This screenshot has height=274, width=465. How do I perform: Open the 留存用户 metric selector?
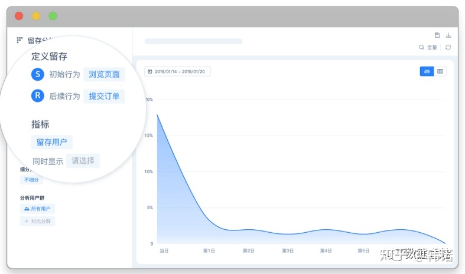(52, 142)
